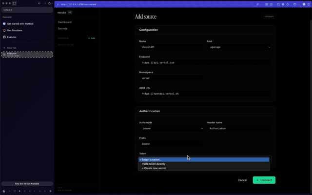Focus the Spec URL input field

(205, 94)
